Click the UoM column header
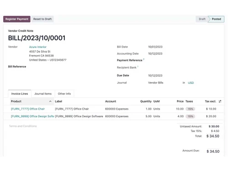Image resolution: width=228 pixels, height=171 pixels. (x=156, y=101)
